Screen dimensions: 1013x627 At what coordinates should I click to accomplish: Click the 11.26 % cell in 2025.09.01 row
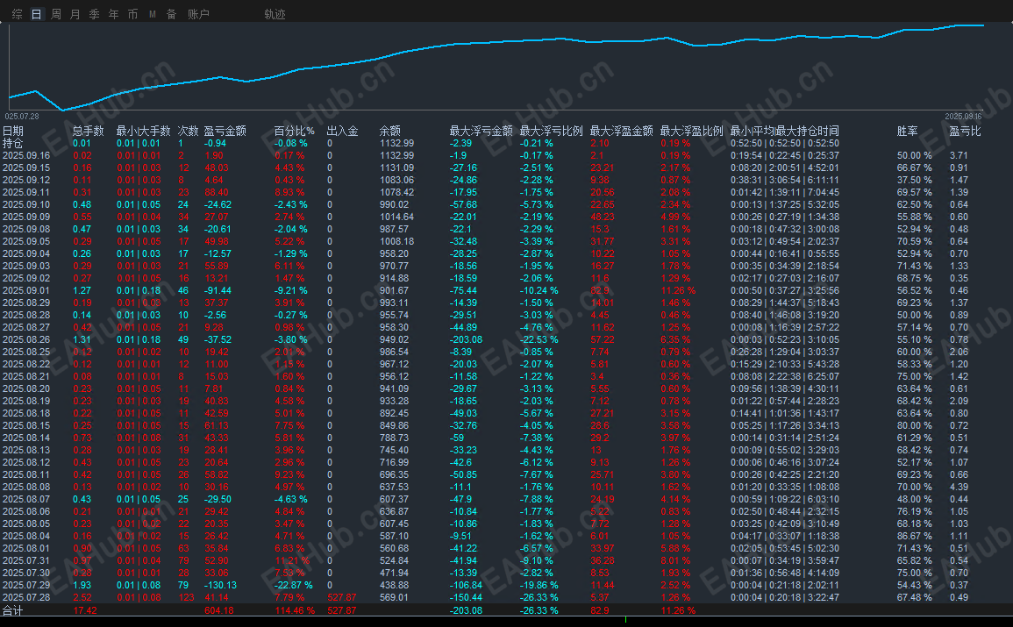[678, 290]
